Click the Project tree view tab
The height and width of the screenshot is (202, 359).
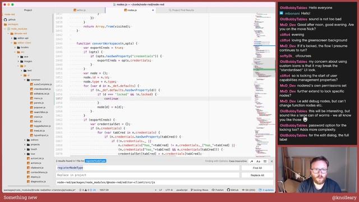(28, 10)
